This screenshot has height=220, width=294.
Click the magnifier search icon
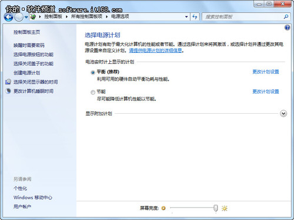tap(286, 17)
